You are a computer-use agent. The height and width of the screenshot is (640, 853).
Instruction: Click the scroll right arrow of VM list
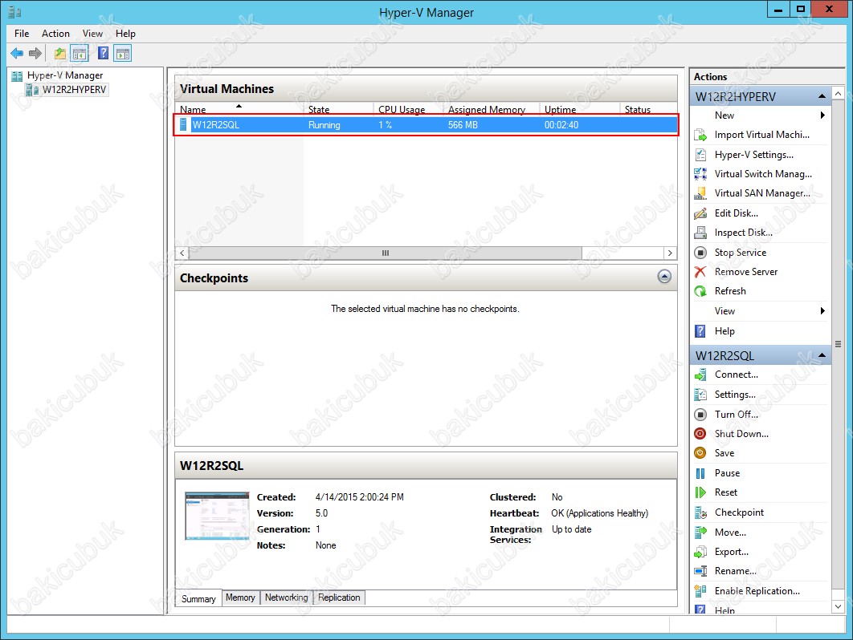[x=670, y=253]
